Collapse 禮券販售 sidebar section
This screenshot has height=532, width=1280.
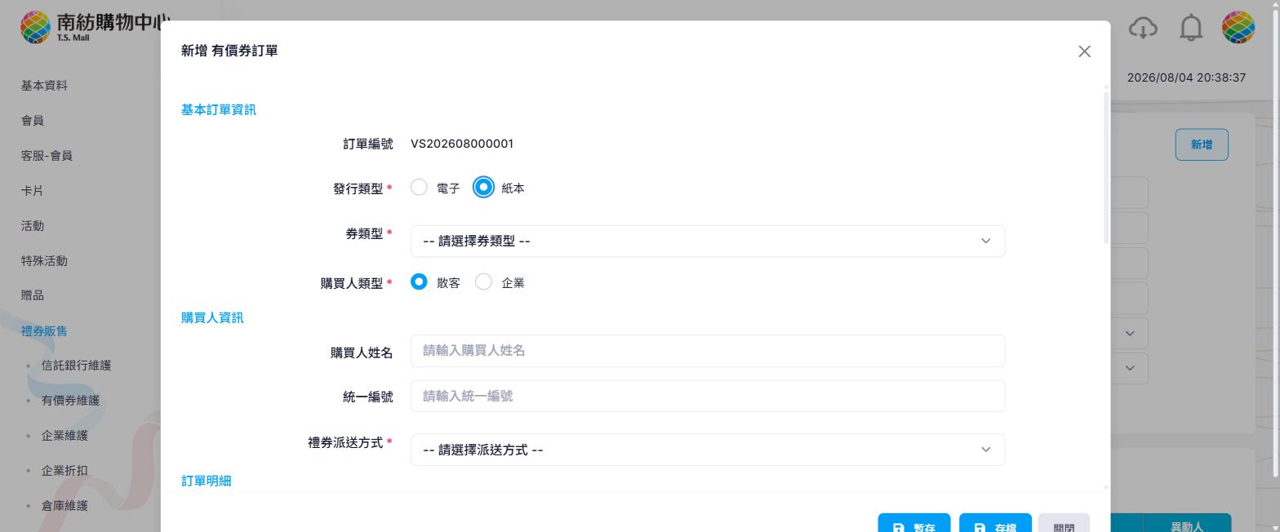pos(44,331)
